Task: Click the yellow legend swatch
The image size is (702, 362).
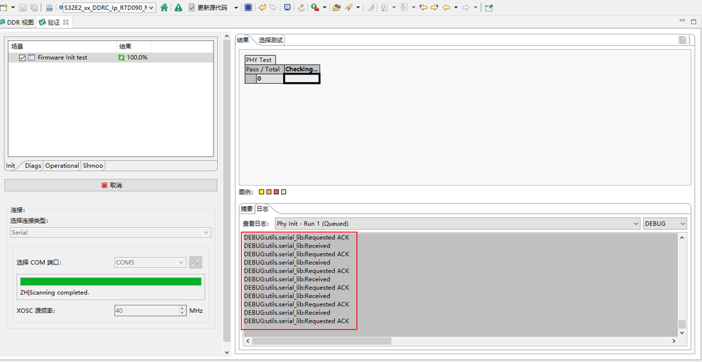Action: (261, 192)
